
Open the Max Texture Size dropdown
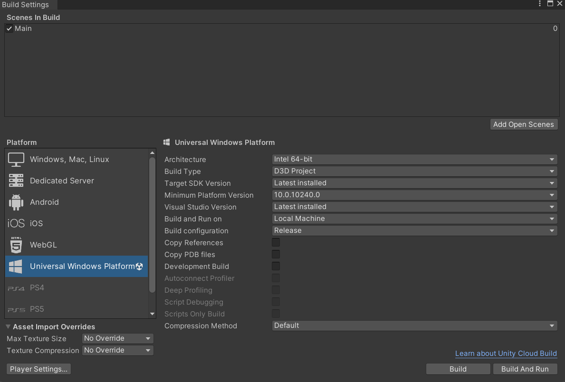click(x=117, y=338)
